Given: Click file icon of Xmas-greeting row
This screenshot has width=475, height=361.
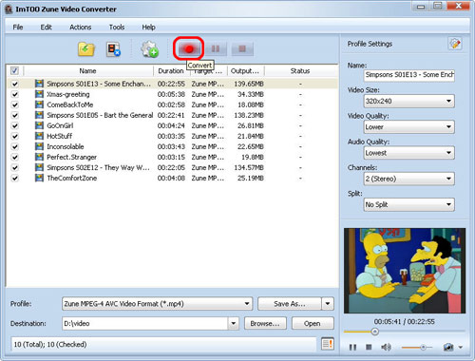Looking at the screenshot, I should click(39, 94).
